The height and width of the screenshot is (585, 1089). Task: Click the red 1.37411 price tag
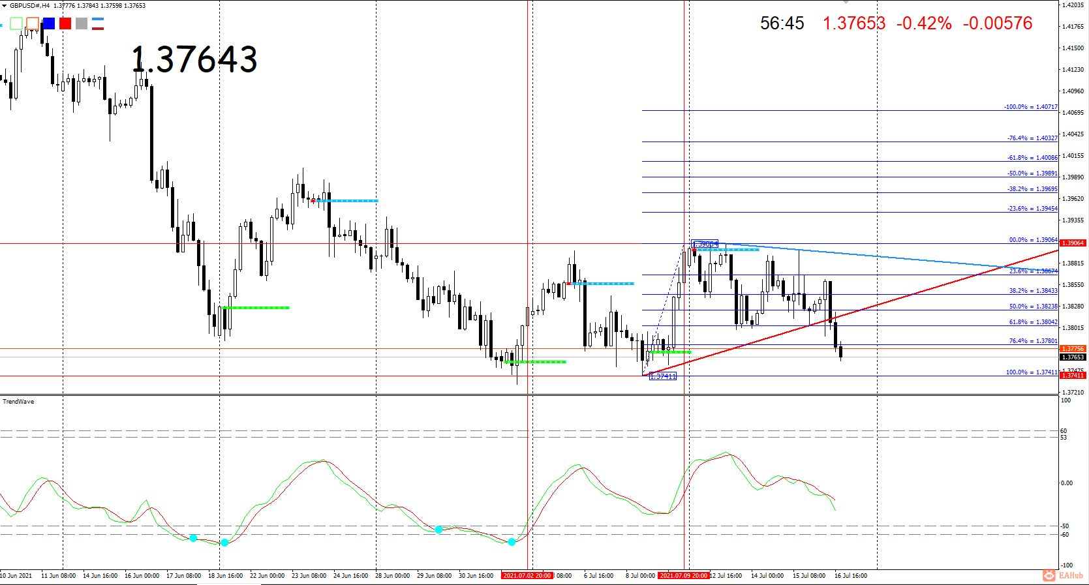(x=1073, y=376)
